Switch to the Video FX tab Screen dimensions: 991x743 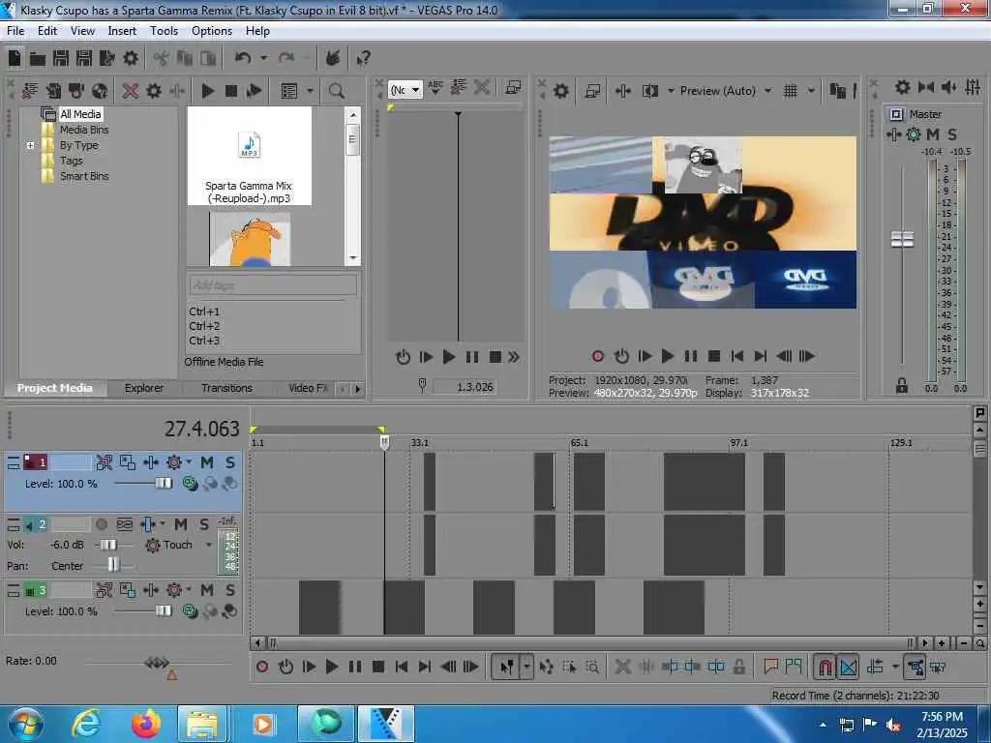pos(308,388)
